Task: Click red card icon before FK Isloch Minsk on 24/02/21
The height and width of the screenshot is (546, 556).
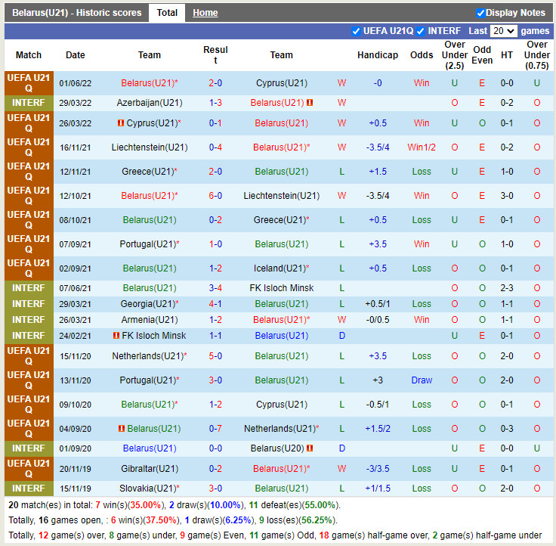Action: [116, 336]
